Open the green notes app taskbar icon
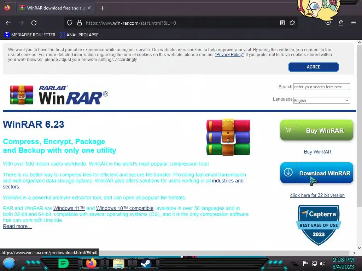The height and width of the screenshot is (271, 362). (x=63, y=263)
